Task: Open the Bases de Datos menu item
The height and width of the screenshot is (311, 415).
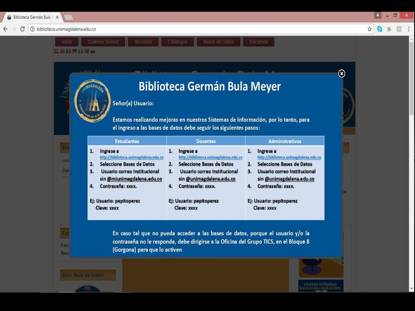Action: point(218,42)
